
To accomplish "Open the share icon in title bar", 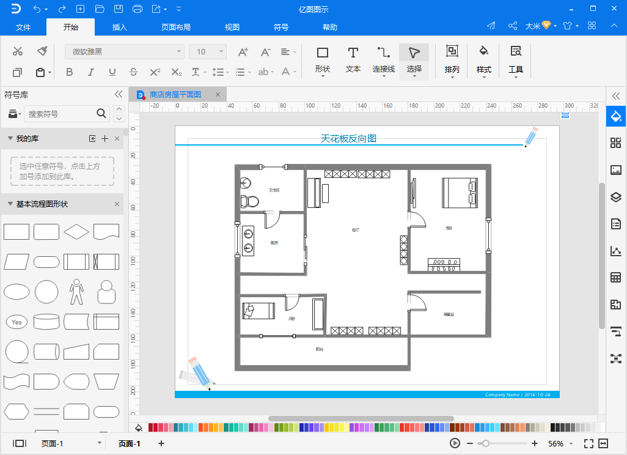I will tap(513, 26).
